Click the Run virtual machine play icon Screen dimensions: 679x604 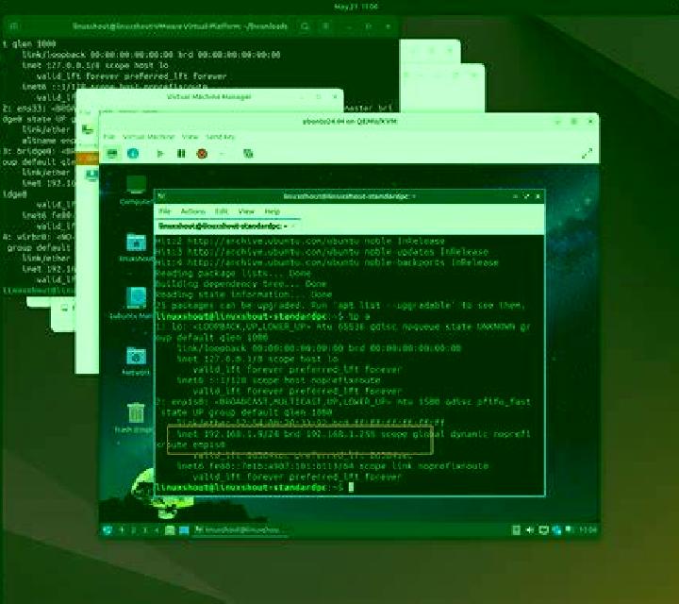point(159,154)
